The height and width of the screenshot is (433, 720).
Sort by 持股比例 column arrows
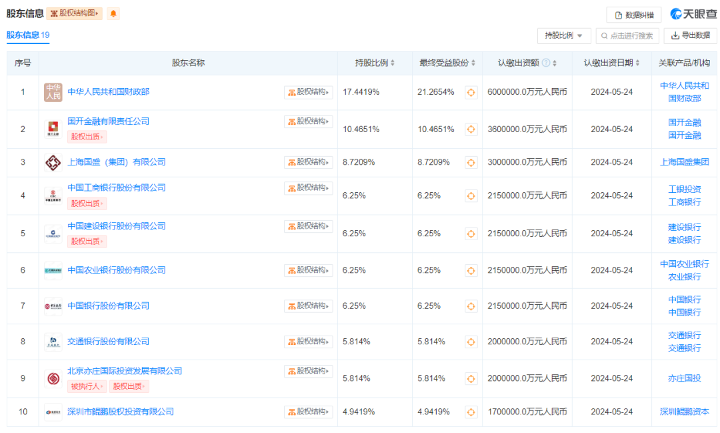pos(393,63)
